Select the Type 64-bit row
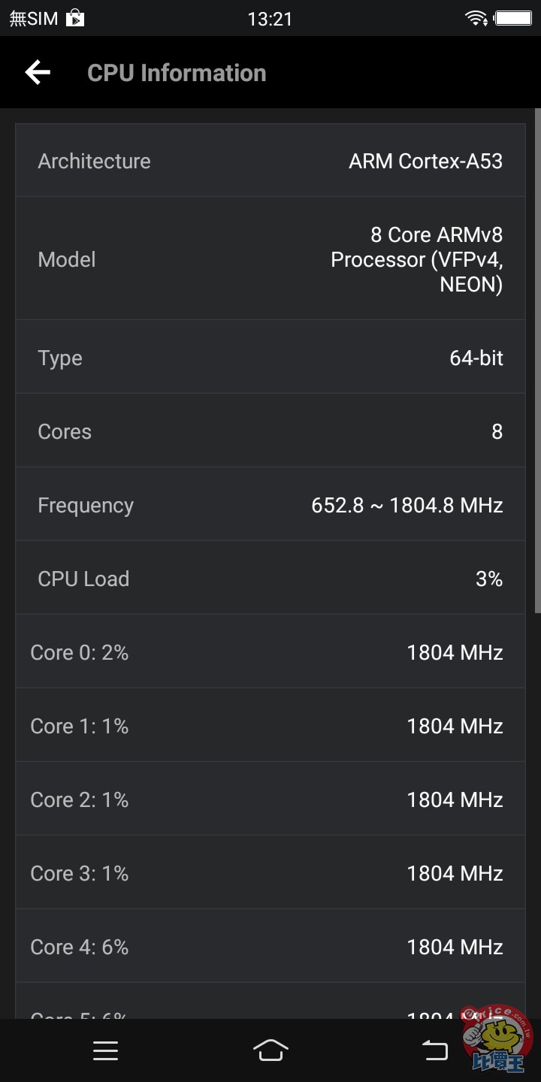Viewport: 541px width, 1082px height. coord(270,358)
